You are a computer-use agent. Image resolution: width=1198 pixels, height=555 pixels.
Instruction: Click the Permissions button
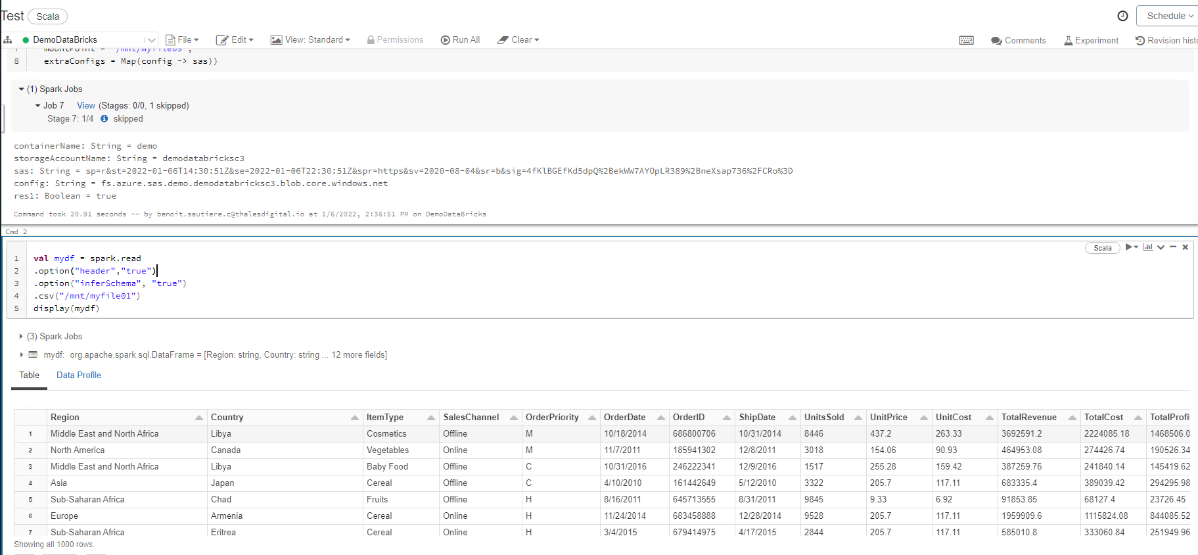pyautogui.click(x=395, y=40)
